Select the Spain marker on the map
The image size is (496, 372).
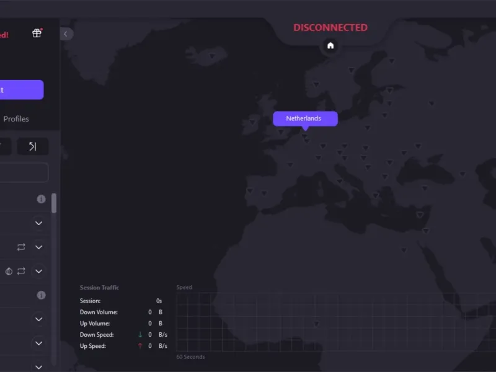pos(264,193)
